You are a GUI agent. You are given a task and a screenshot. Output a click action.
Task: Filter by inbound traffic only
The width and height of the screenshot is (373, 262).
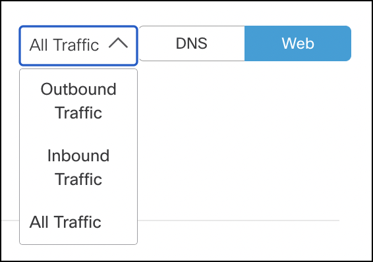(78, 167)
